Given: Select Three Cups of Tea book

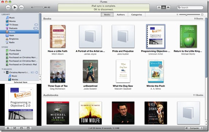Looking at the screenshot, I should pyautogui.click(x=58, y=71).
